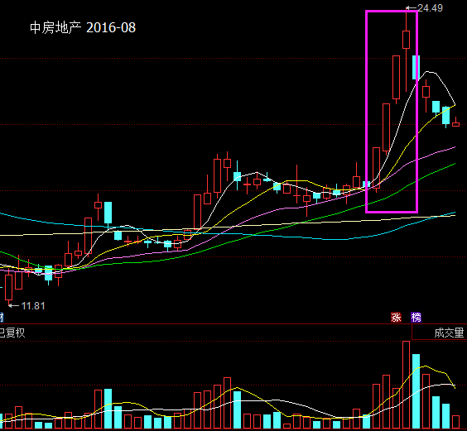Viewport: 467px width, 431px height.
Task: Click the purple 榜 marker icon
Action: [x=416, y=318]
